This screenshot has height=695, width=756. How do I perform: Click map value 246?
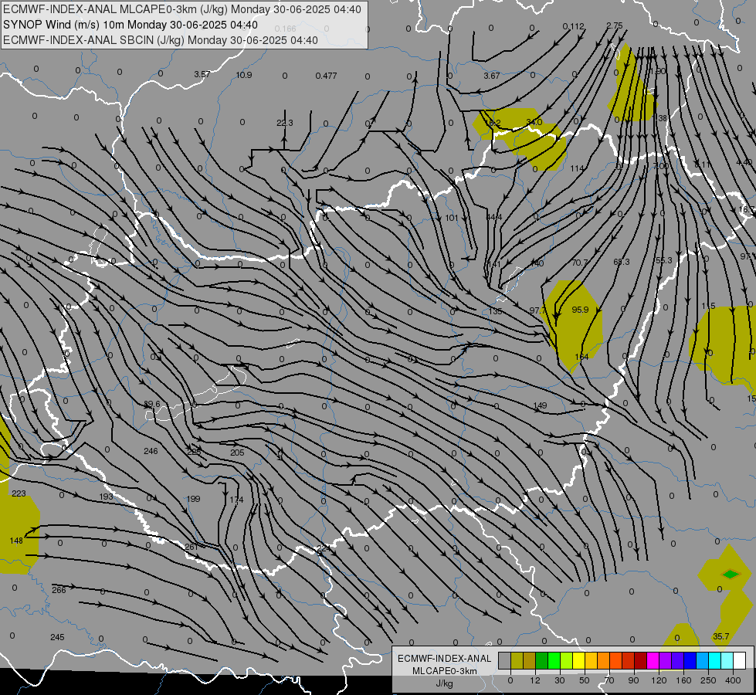[151, 451]
